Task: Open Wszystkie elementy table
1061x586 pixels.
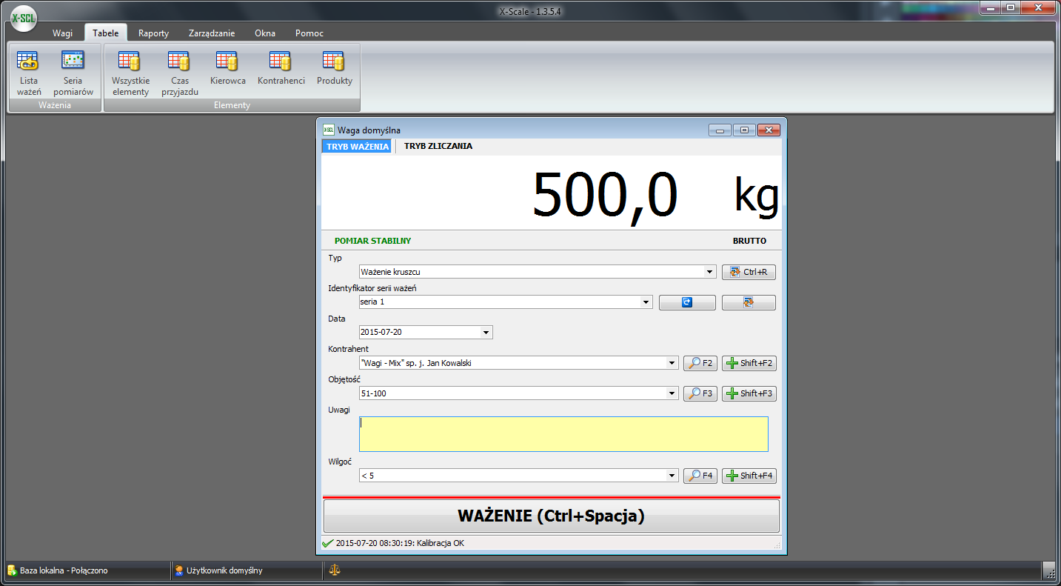Action: 130,73
